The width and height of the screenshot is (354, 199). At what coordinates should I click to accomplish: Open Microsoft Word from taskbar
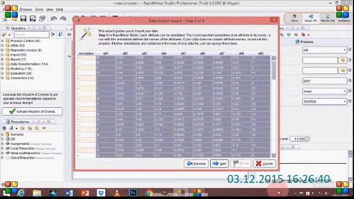coord(69,193)
